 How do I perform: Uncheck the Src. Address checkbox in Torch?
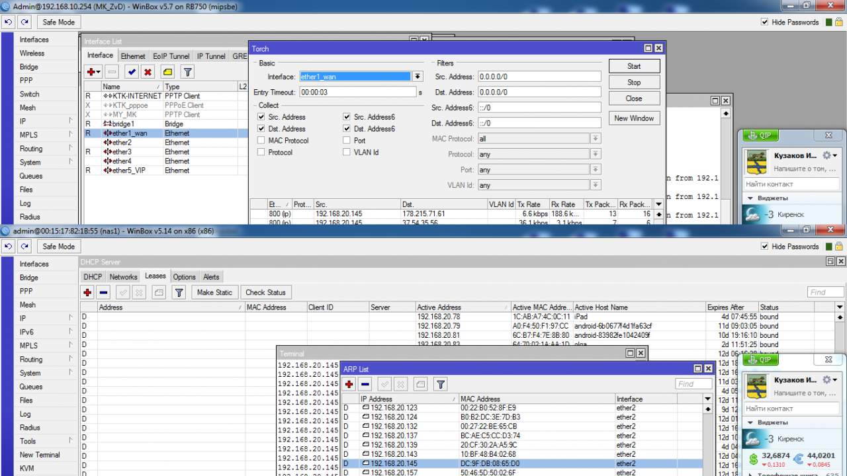pyautogui.click(x=261, y=117)
